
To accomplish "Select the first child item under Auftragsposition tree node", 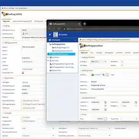I will coord(61,47).
